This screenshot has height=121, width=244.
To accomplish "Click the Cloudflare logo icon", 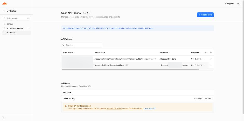I will click(4, 4).
